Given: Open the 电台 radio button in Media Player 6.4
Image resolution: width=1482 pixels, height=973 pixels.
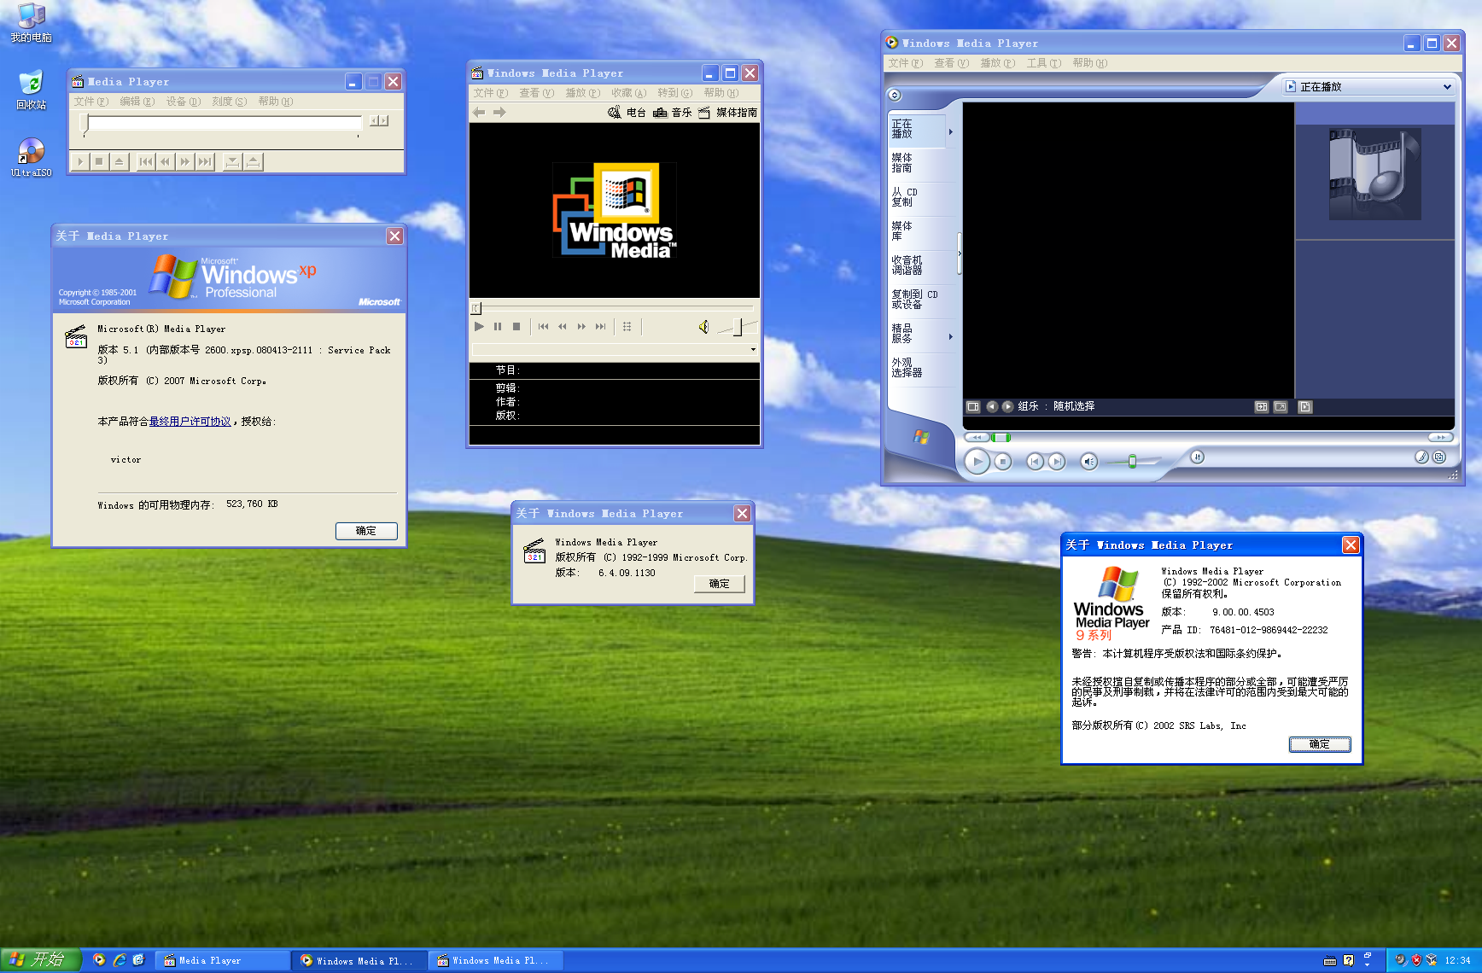Looking at the screenshot, I should (627, 113).
